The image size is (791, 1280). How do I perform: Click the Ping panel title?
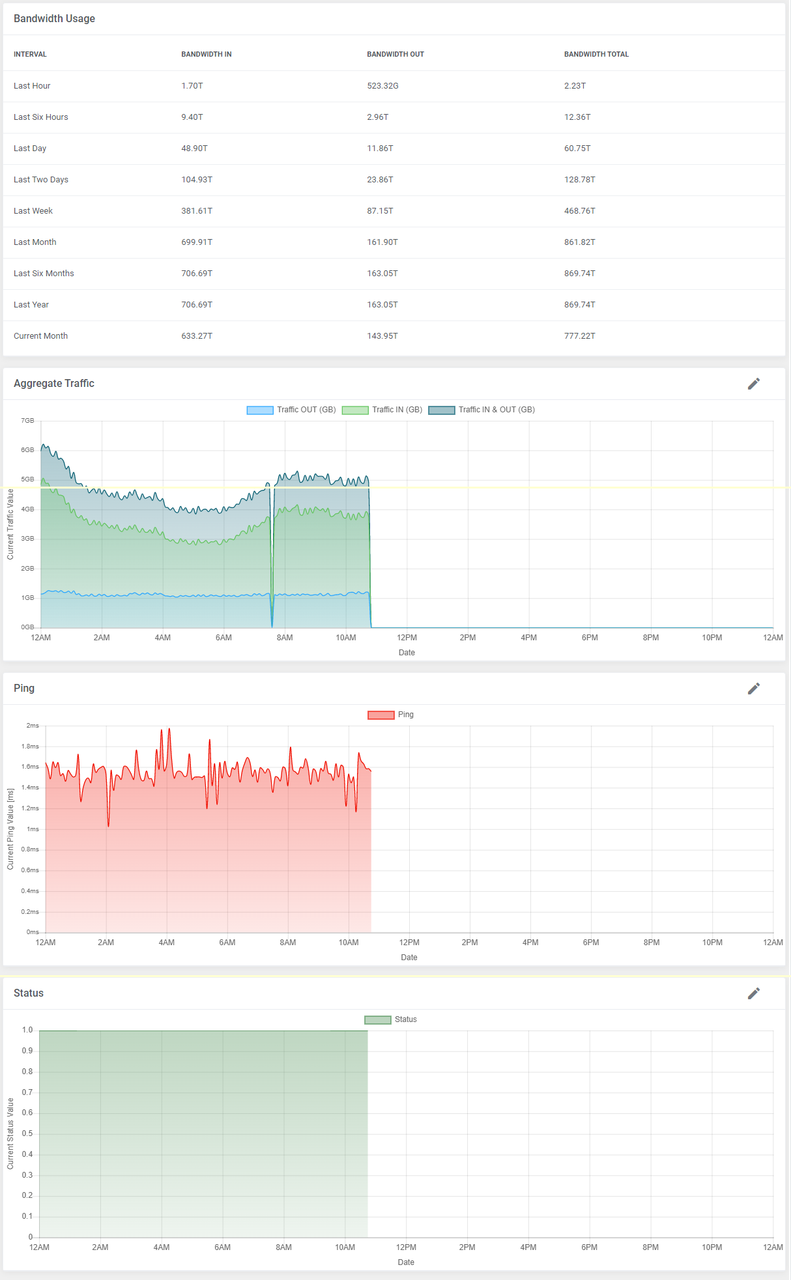[24, 689]
